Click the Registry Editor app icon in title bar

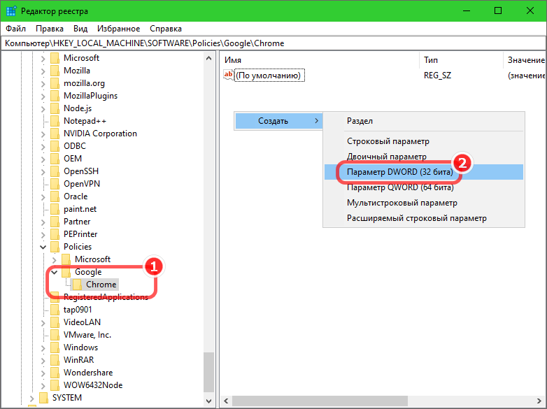coord(12,11)
